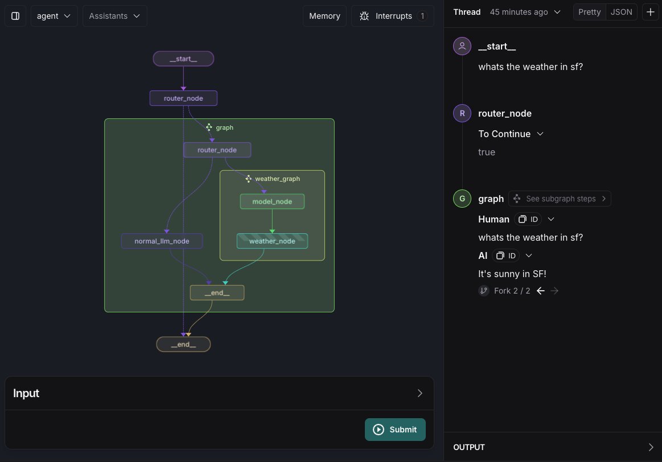The width and height of the screenshot is (662, 462).
Task: Click the graph heading in thread
Action: [491, 199]
